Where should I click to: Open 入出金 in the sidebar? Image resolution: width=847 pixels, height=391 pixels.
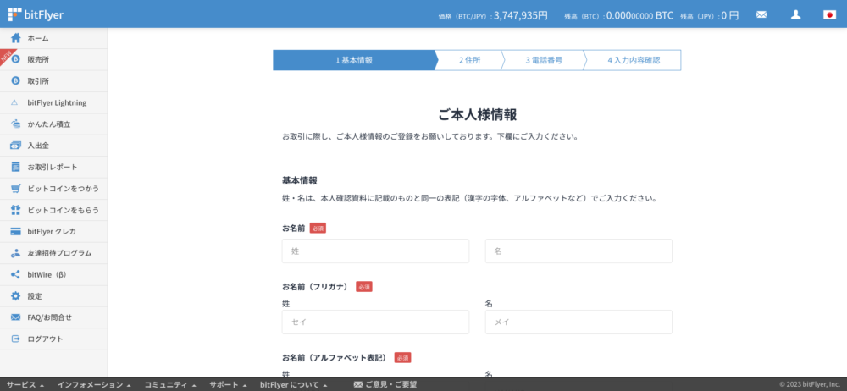(x=38, y=146)
